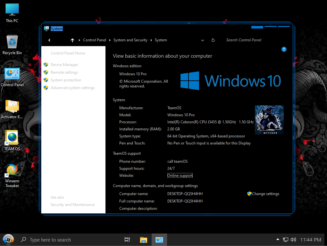Screen dimensions: 327x246
Task: Select the call teamOS phone number value
Action: pos(178,161)
